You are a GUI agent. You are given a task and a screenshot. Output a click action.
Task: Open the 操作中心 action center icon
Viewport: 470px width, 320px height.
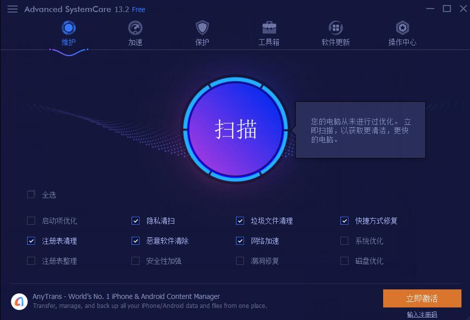pyautogui.click(x=402, y=28)
